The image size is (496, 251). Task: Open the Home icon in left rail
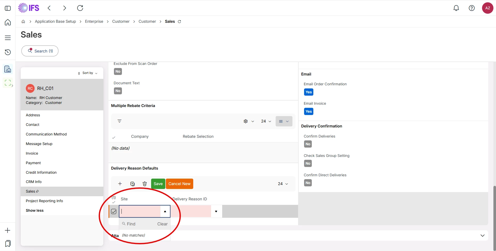pyautogui.click(x=8, y=22)
